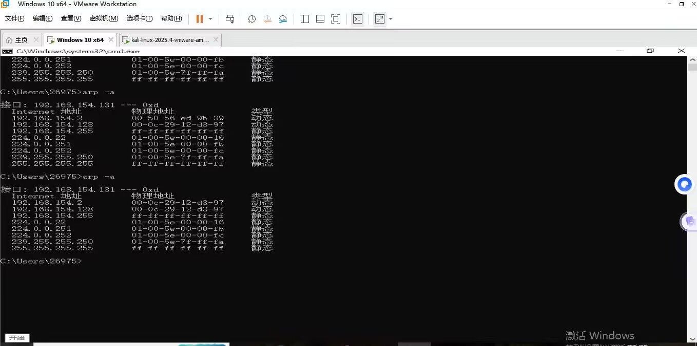Revert to the previous snapshot icon
Viewport: 697px width, 346px height.
click(x=267, y=19)
